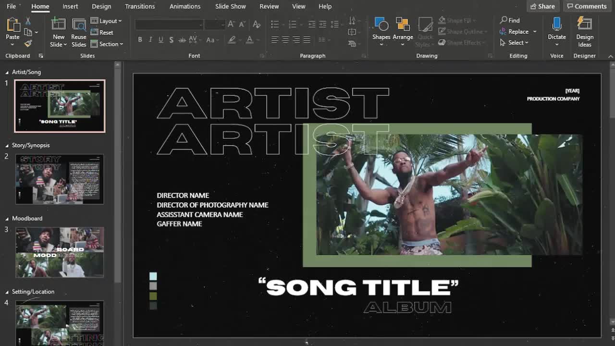Open the Arrange menu
Viewport: 615px width, 346px height.
pyautogui.click(x=403, y=32)
